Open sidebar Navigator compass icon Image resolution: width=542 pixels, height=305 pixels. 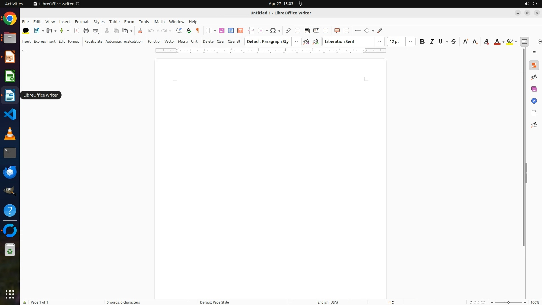pyautogui.click(x=534, y=101)
